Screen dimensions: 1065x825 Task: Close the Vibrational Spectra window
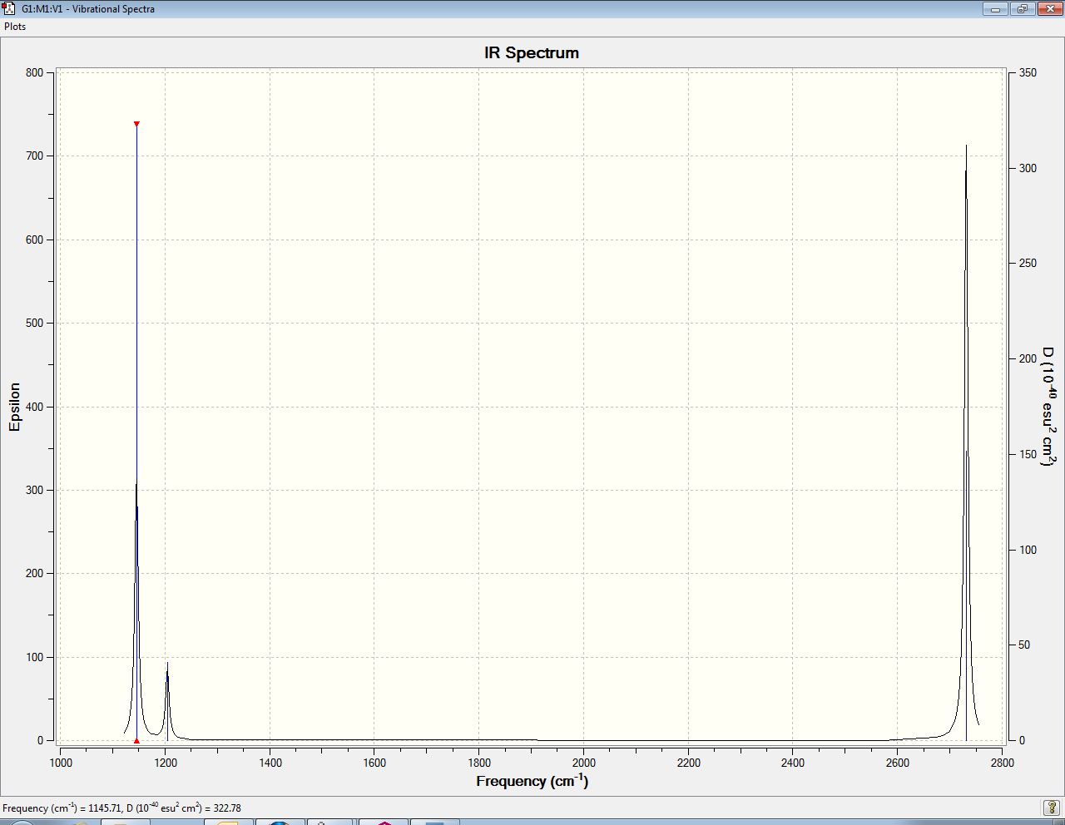1049,8
